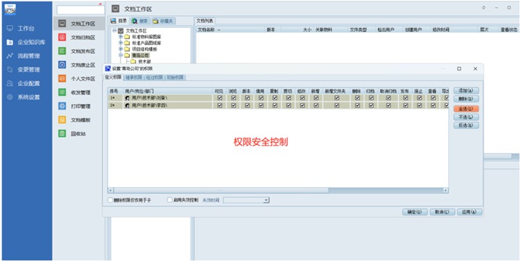Open 变更管理 icon in blue sidebar

[x=10, y=69]
